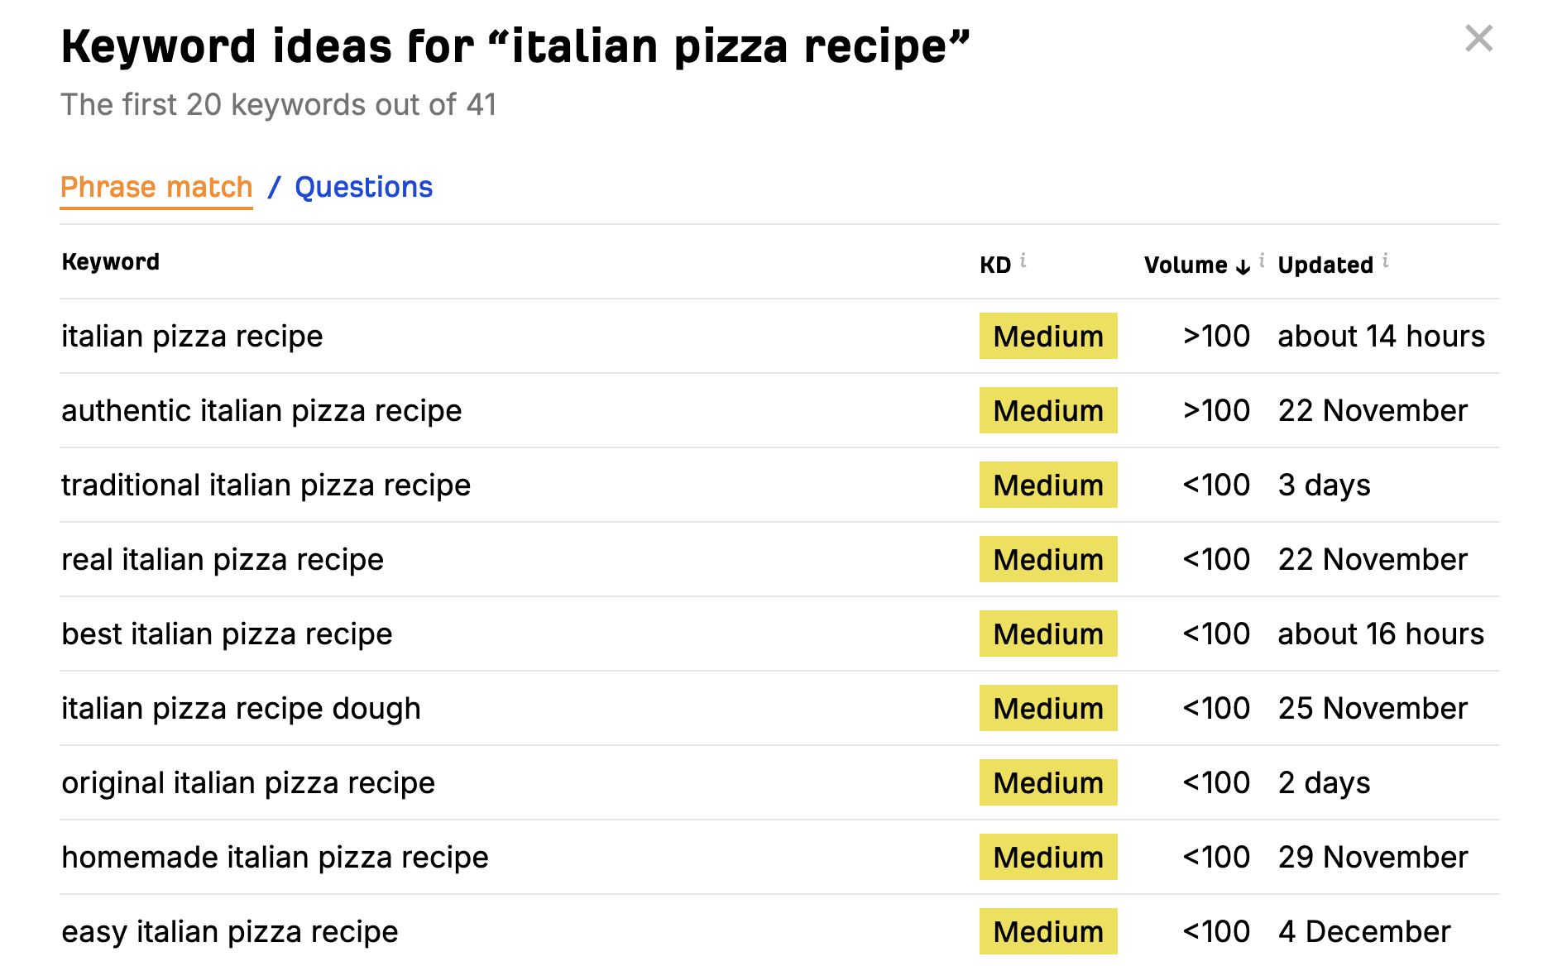1562x966 pixels.
Task: Open "best italian pizza recipe" keyword
Action: 227,634
